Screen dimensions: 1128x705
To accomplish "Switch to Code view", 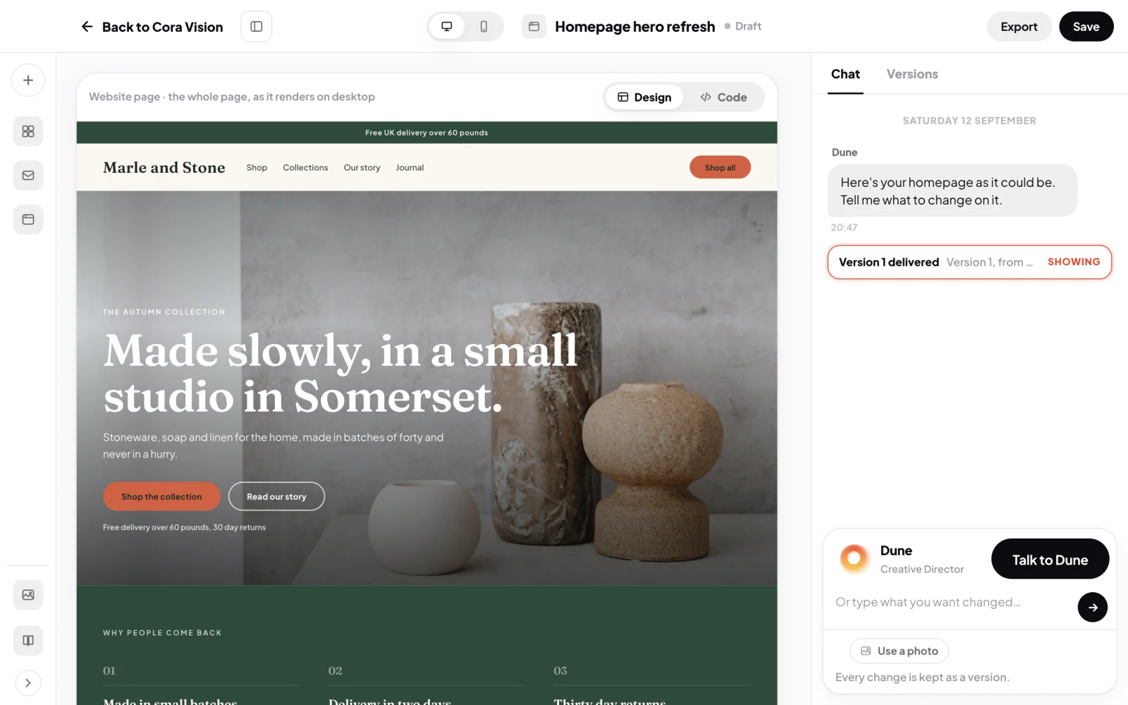I will [x=723, y=97].
